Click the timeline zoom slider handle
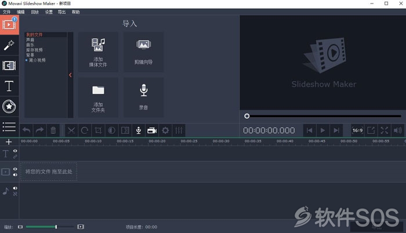 tap(56, 227)
